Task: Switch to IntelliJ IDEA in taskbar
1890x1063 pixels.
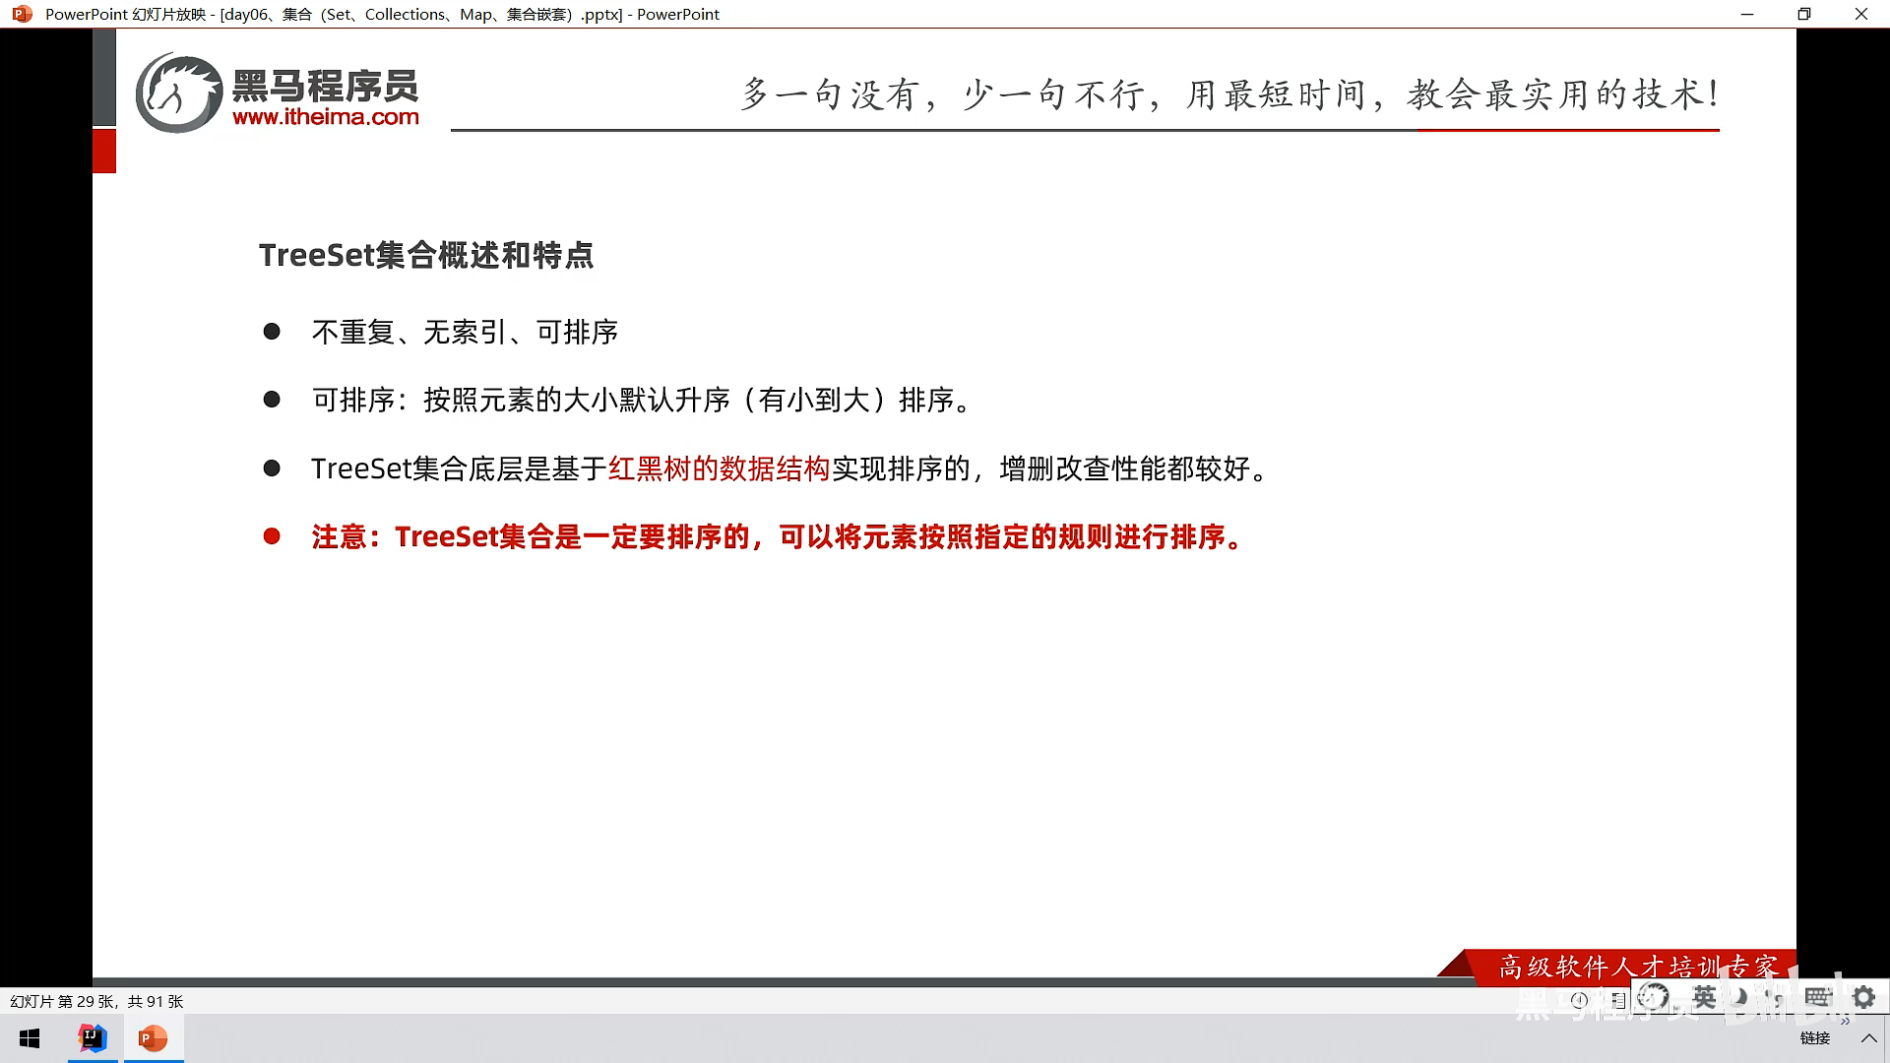Action: pyautogui.click(x=93, y=1038)
